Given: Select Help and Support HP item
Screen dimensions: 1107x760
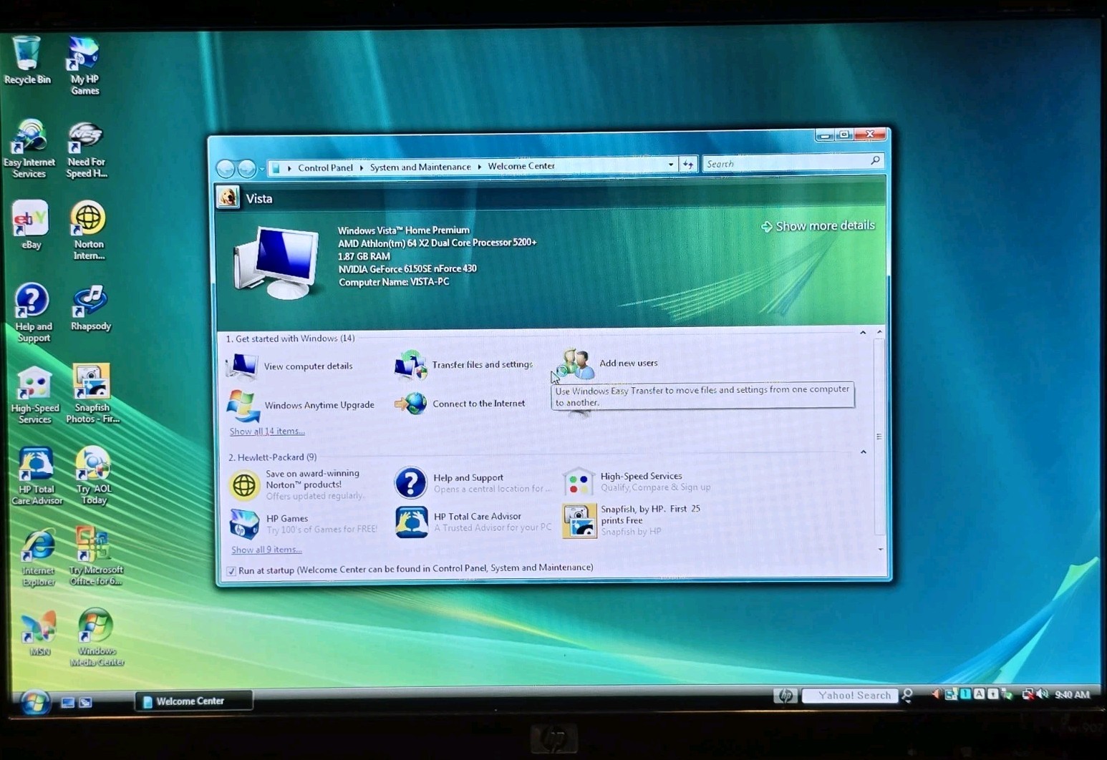Looking at the screenshot, I should (x=473, y=483).
